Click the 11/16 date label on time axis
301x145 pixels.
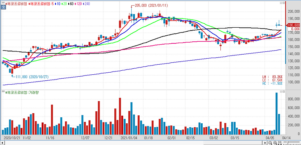(x=50, y=138)
